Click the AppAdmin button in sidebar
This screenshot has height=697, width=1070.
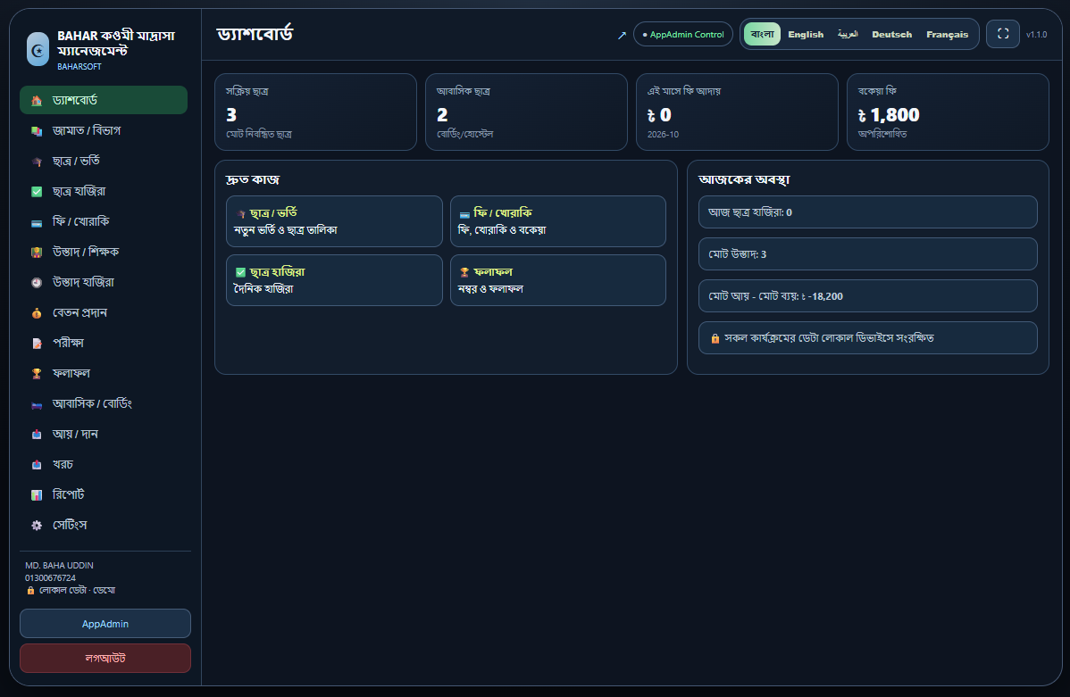click(105, 624)
